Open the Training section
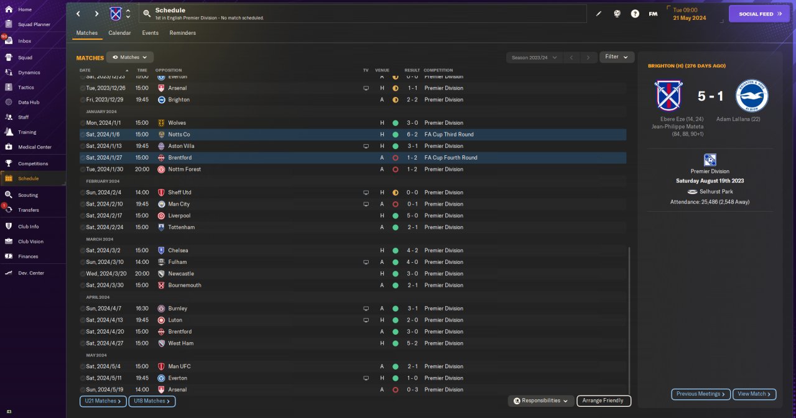Viewport: 796px width, 418px height. pos(27,132)
